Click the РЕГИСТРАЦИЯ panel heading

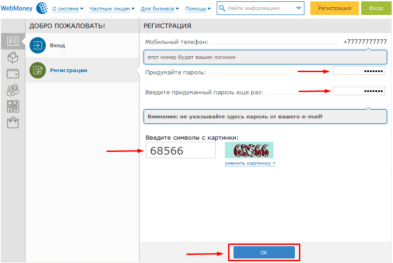click(x=168, y=26)
